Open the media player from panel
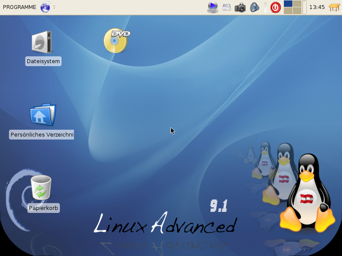This screenshot has width=342, height=256. (212, 7)
